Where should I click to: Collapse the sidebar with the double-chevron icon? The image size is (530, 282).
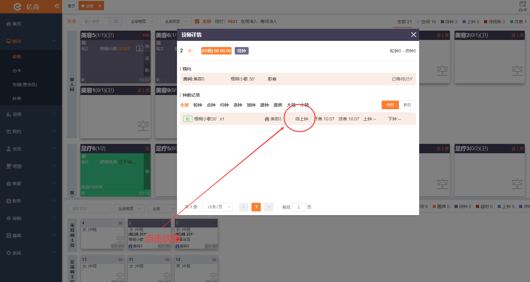click(x=57, y=6)
